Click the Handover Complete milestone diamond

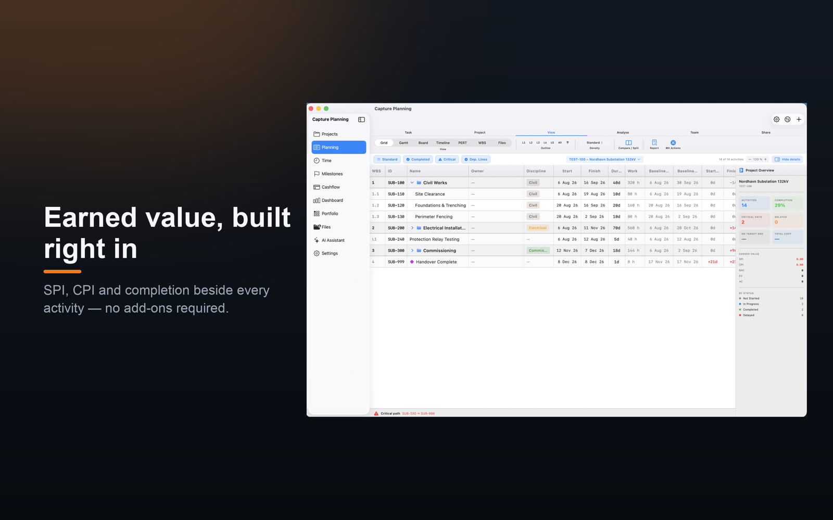pos(412,262)
